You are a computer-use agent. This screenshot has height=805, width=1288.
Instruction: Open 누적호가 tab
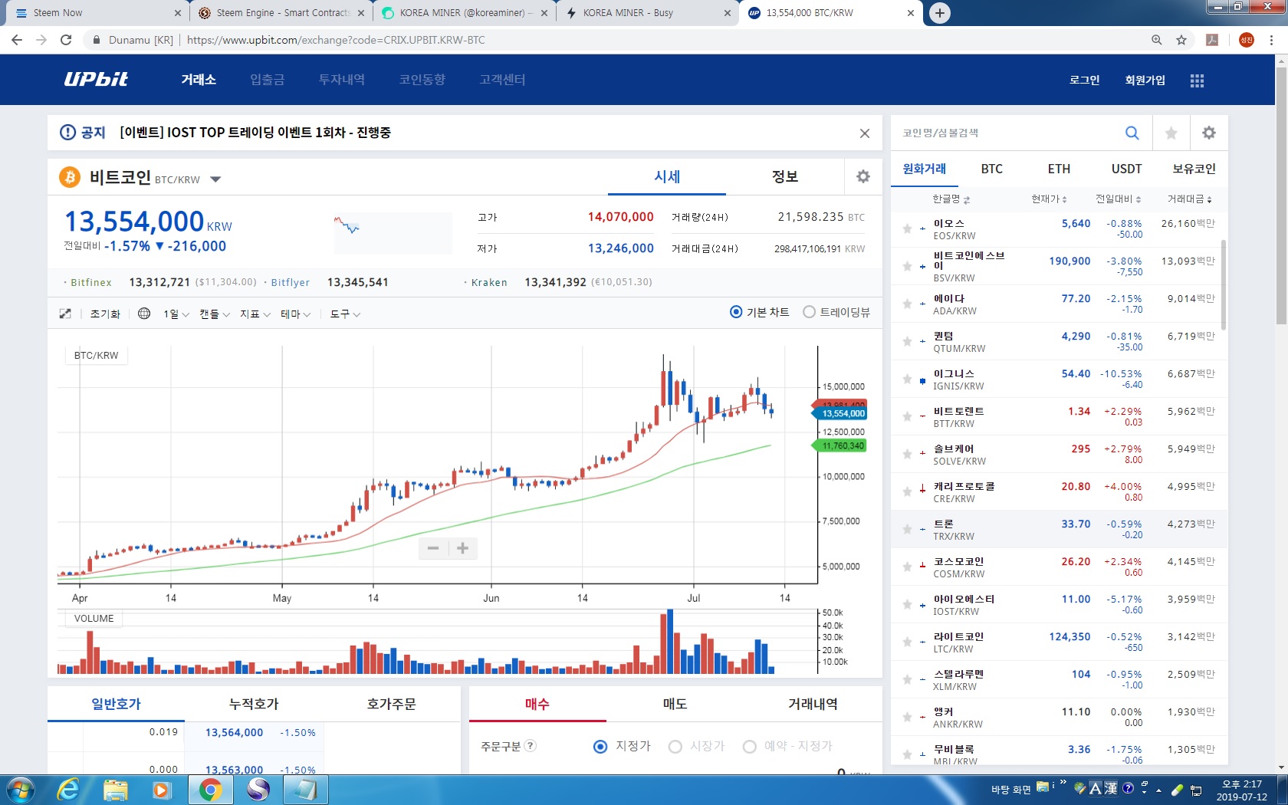[x=254, y=704]
